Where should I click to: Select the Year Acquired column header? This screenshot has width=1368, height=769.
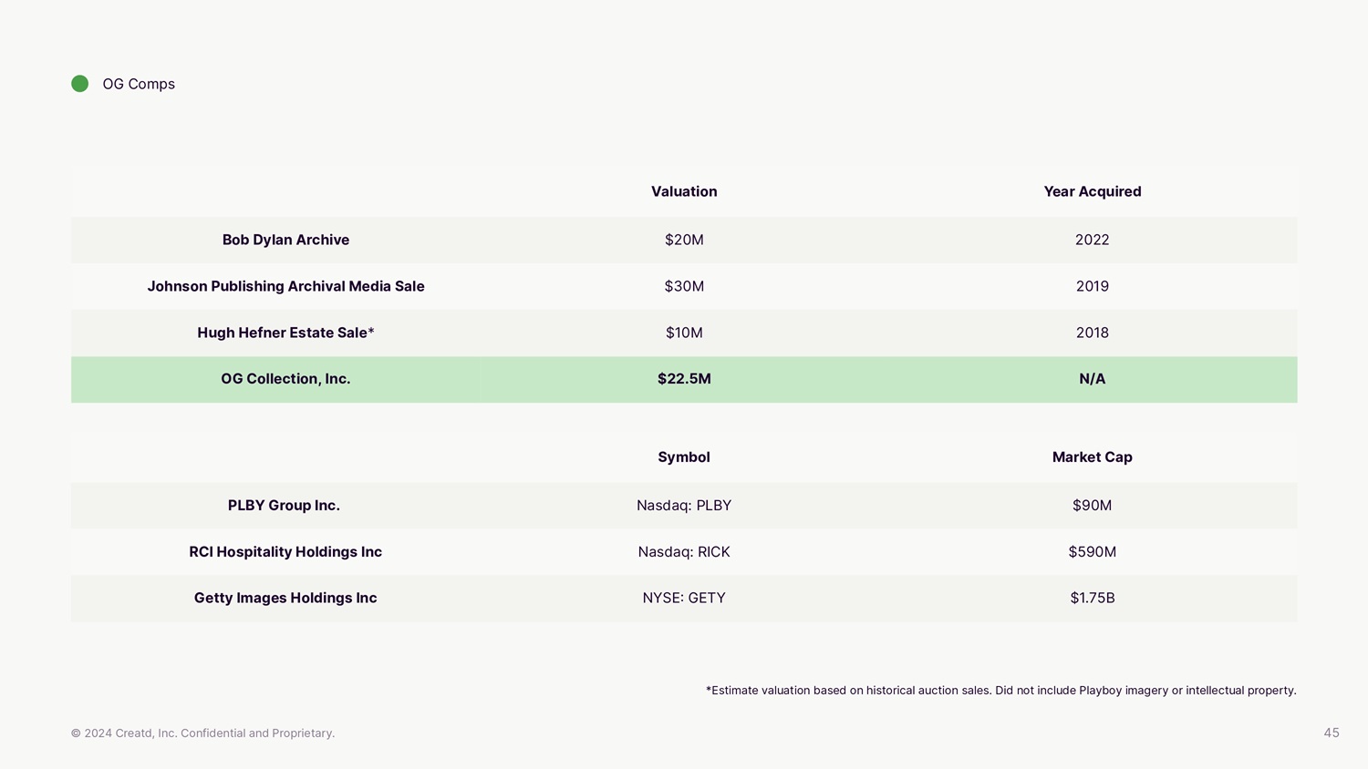click(x=1092, y=191)
